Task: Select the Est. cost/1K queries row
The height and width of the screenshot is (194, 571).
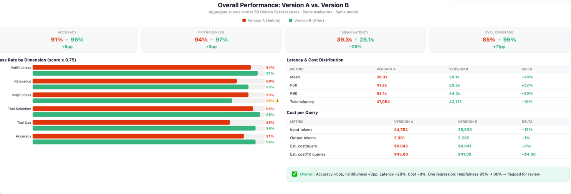Action: coord(428,154)
